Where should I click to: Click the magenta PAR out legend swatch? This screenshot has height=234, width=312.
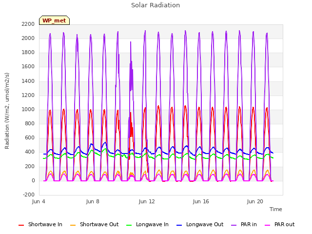[268, 225]
